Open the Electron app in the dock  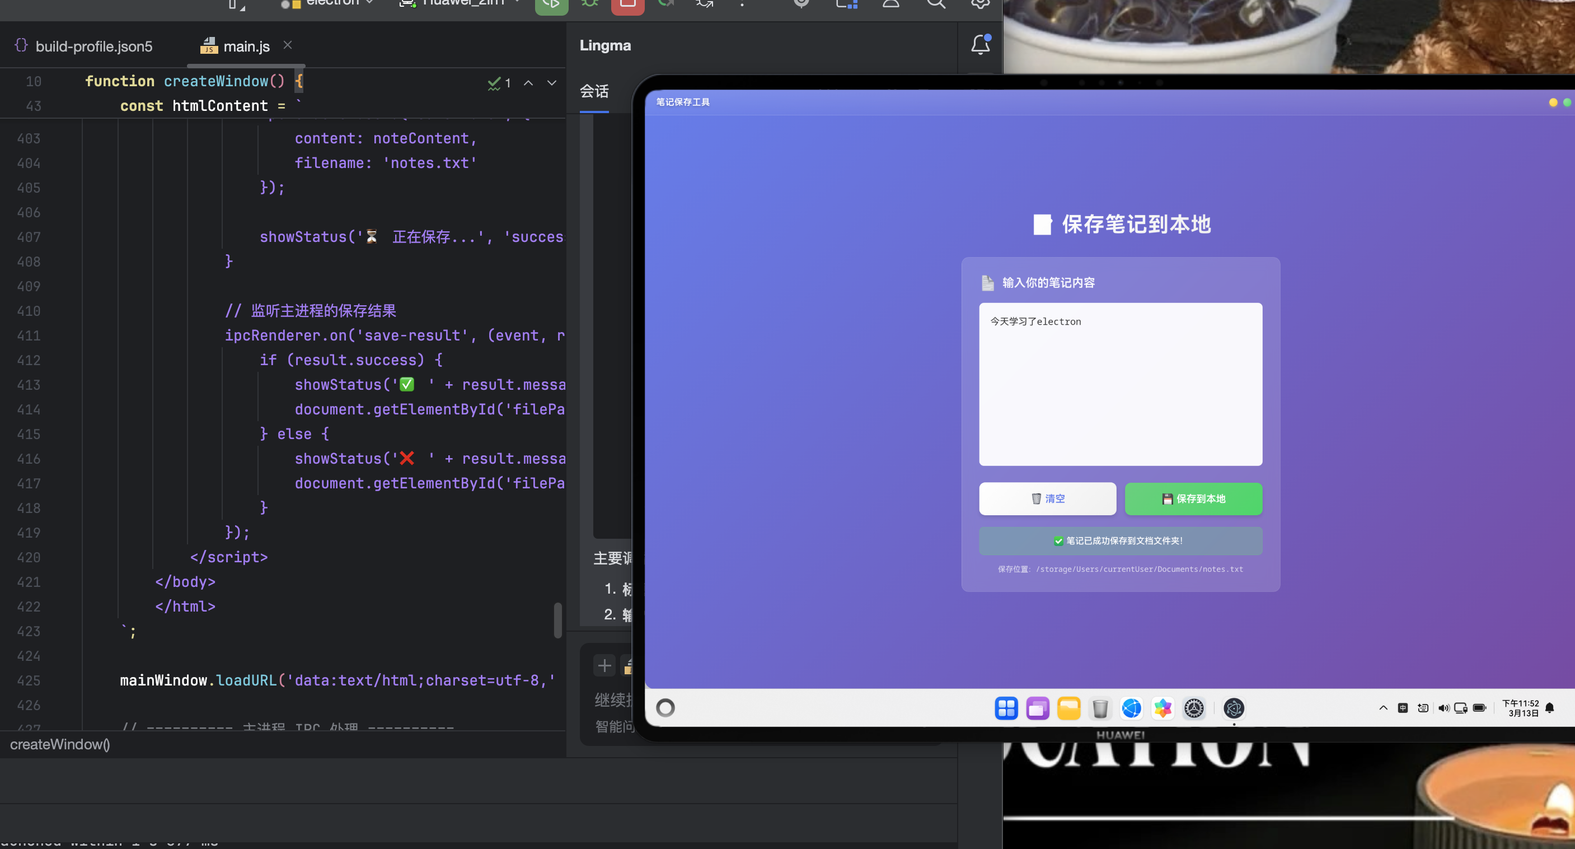tap(1233, 708)
